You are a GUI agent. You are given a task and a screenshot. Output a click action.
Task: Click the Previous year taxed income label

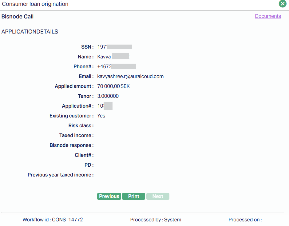61,175
